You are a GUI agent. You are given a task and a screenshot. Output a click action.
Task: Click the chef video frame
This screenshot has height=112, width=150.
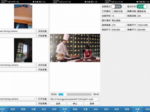click(x=75, y=48)
